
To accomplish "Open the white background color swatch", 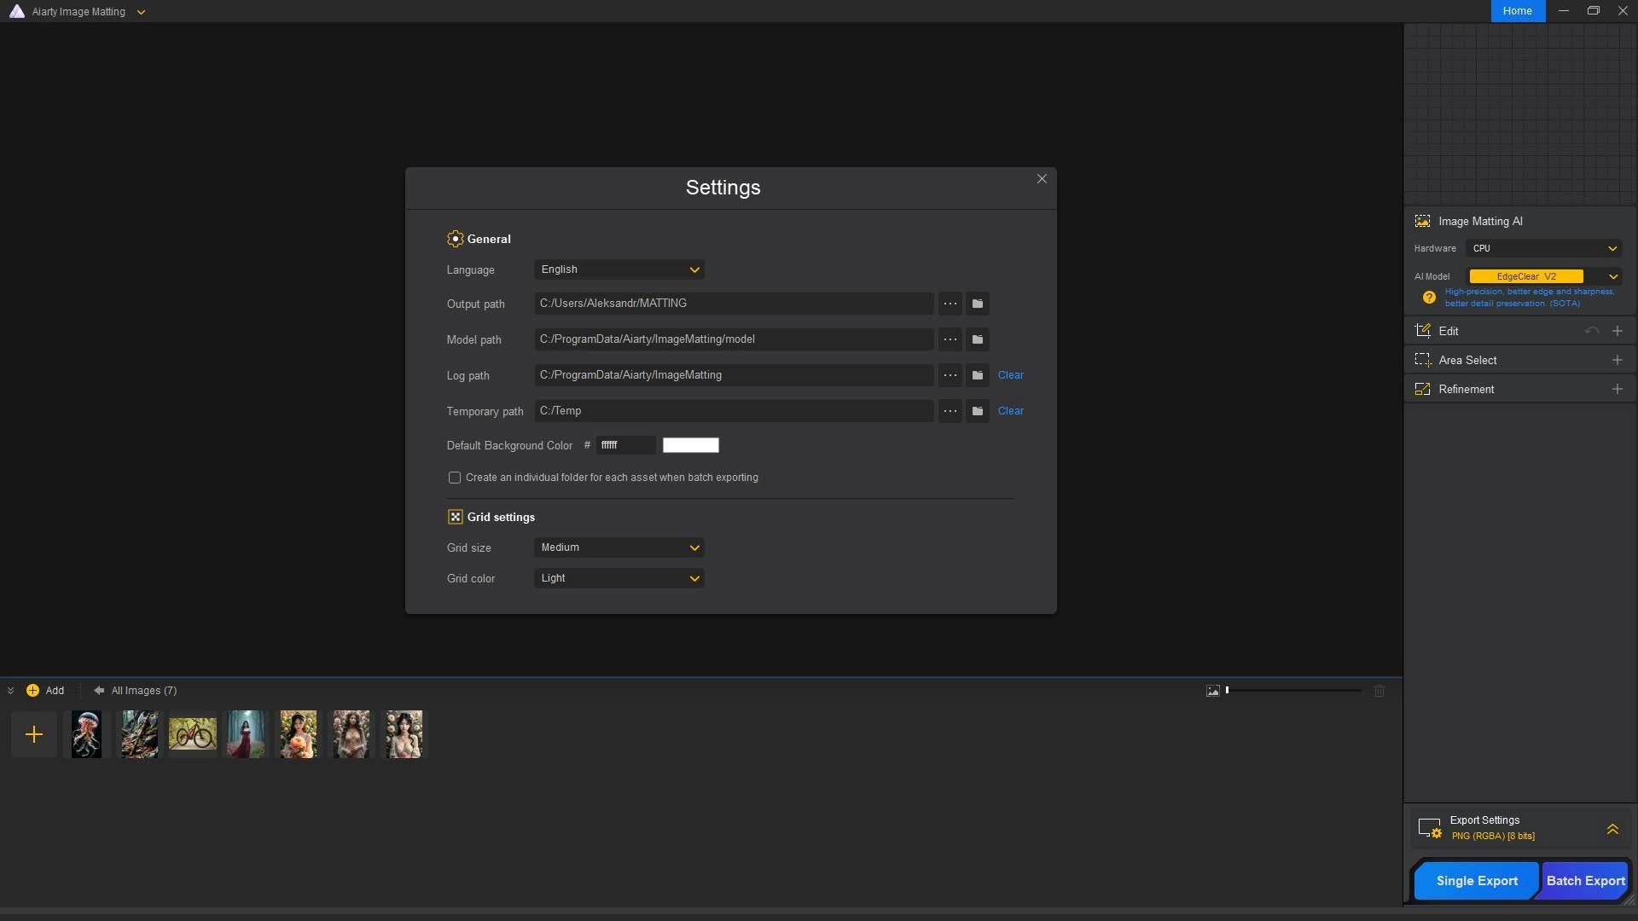I will [691, 445].
